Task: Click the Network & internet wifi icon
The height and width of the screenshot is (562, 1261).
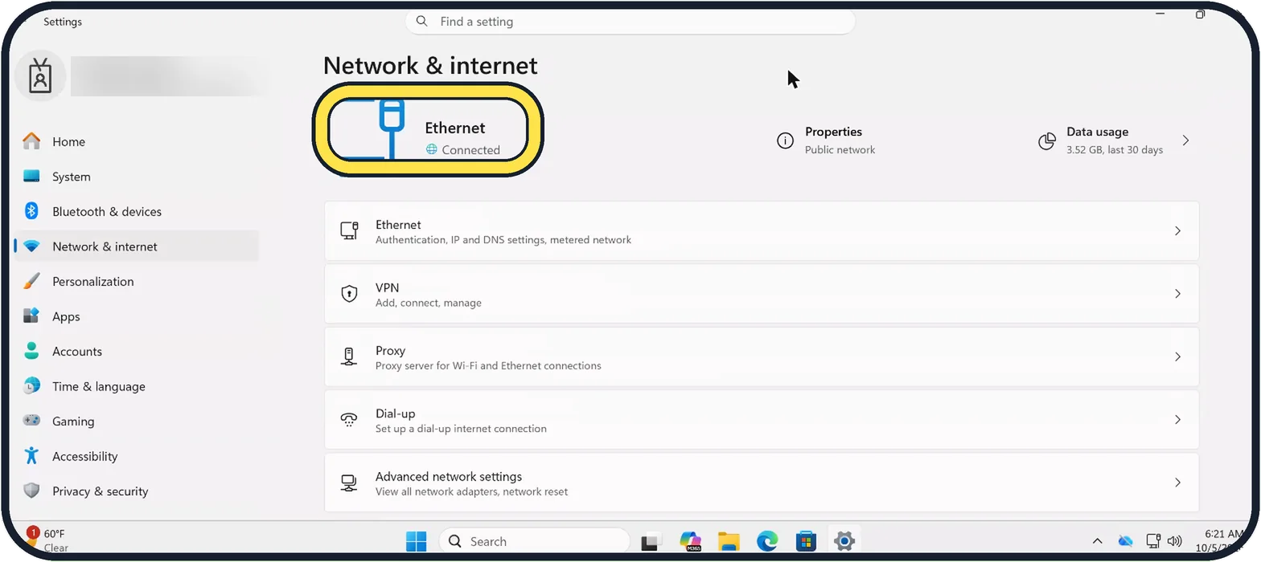Action: [31, 246]
